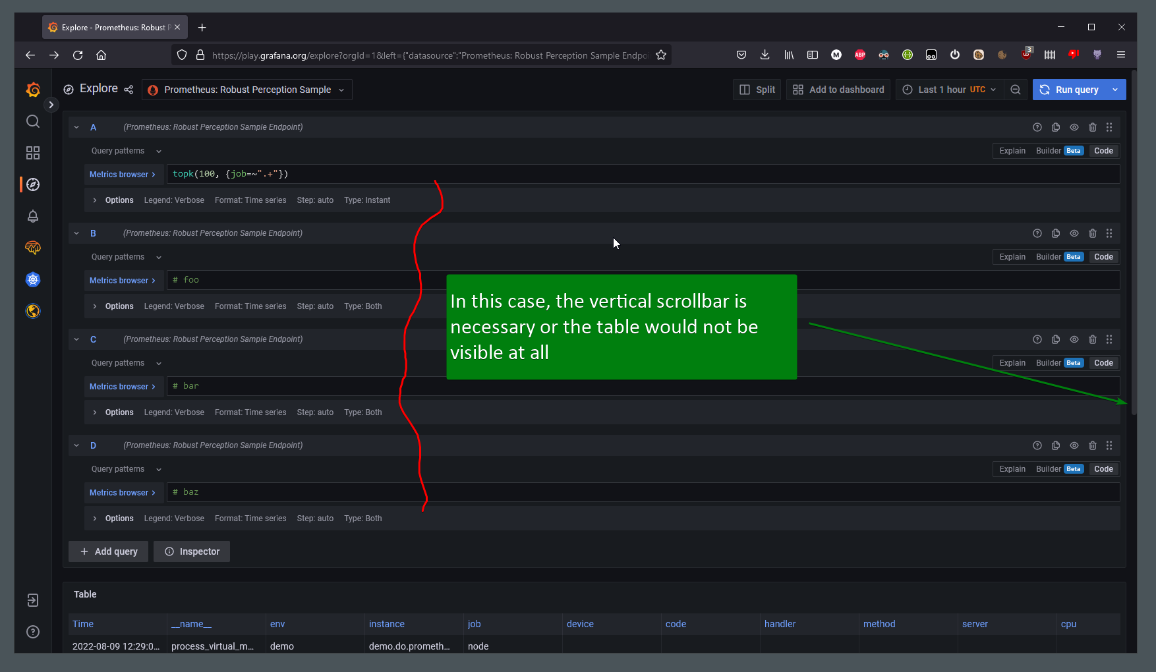Delete query B with the trash icon
This screenshot has width=1156, height=672.
tap(1093, 233)
